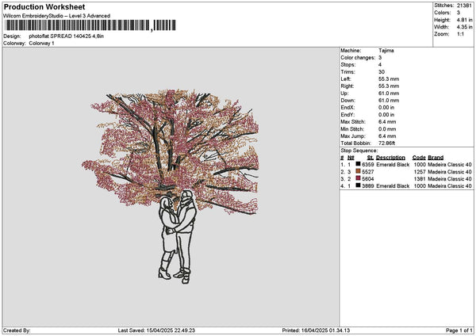Select stitch count 6359 in stop 1
Viewport: 476px width, 336px height.
[368, 164]
